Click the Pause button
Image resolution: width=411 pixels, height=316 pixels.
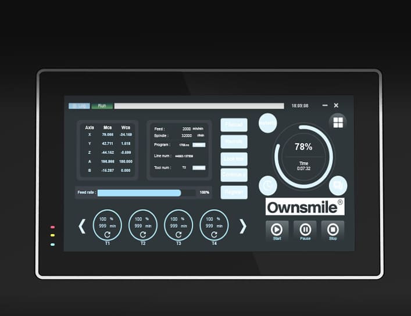[x=305, y=231]
